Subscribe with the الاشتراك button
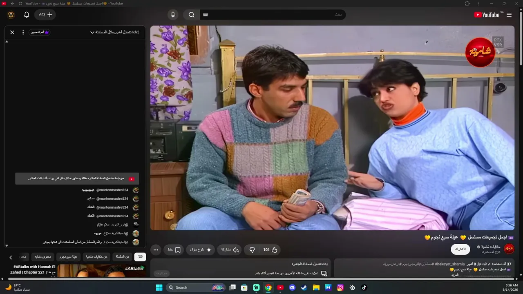523x294 pixels. [x=460, y=249]
